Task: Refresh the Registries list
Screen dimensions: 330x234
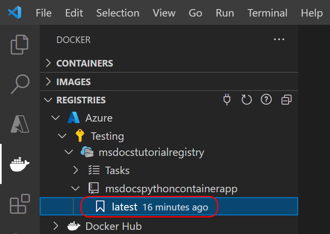Action: 246,100
